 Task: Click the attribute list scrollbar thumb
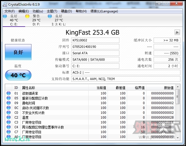tap(178, 97)
